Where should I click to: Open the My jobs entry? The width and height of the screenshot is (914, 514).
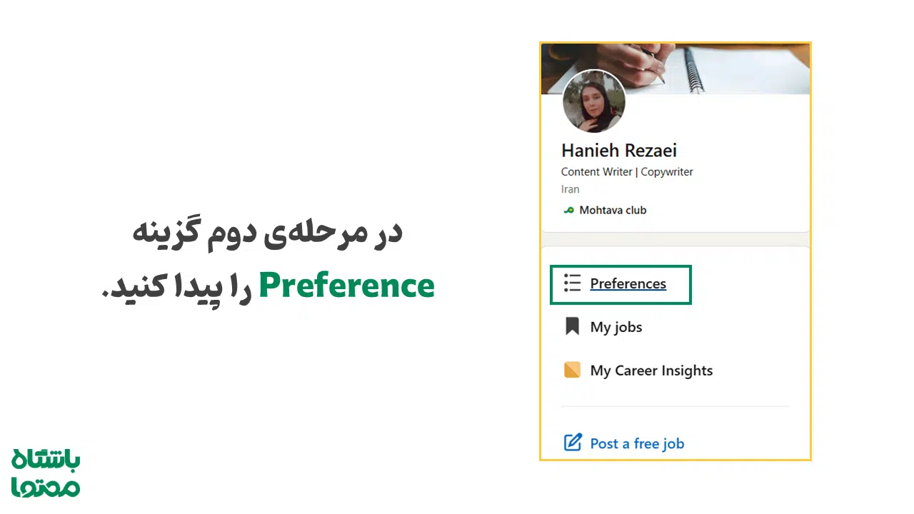pyautogui.click(x=616, y=326)
